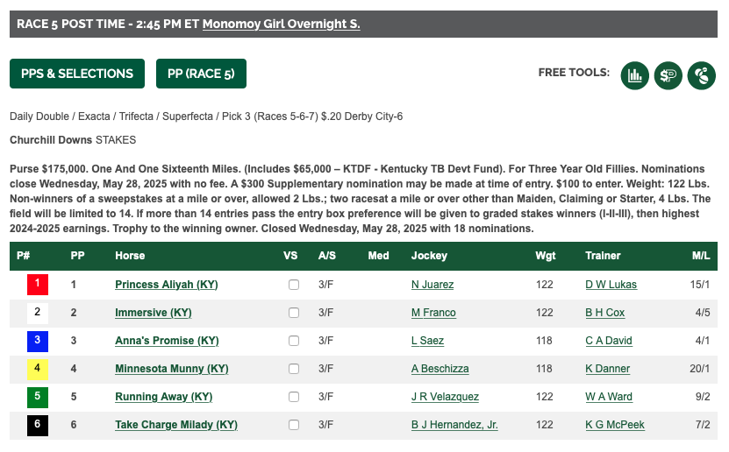The width and height of the screenshot is (729, 452).
Task: Open the third circular free tool icon
Action: 702,75
